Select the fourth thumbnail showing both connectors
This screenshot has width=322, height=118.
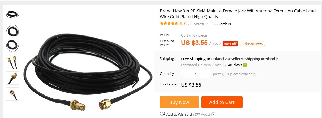click(x=12, y=62)
